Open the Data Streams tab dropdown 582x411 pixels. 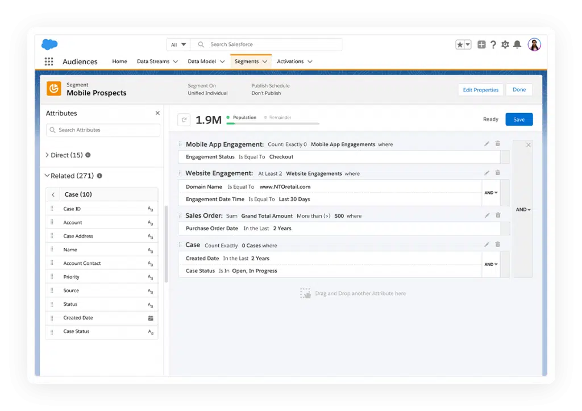coord(176,61)
